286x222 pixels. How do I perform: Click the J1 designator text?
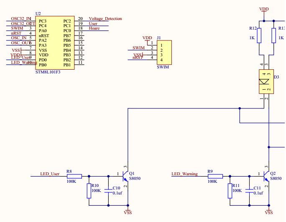tap(159, 38)
